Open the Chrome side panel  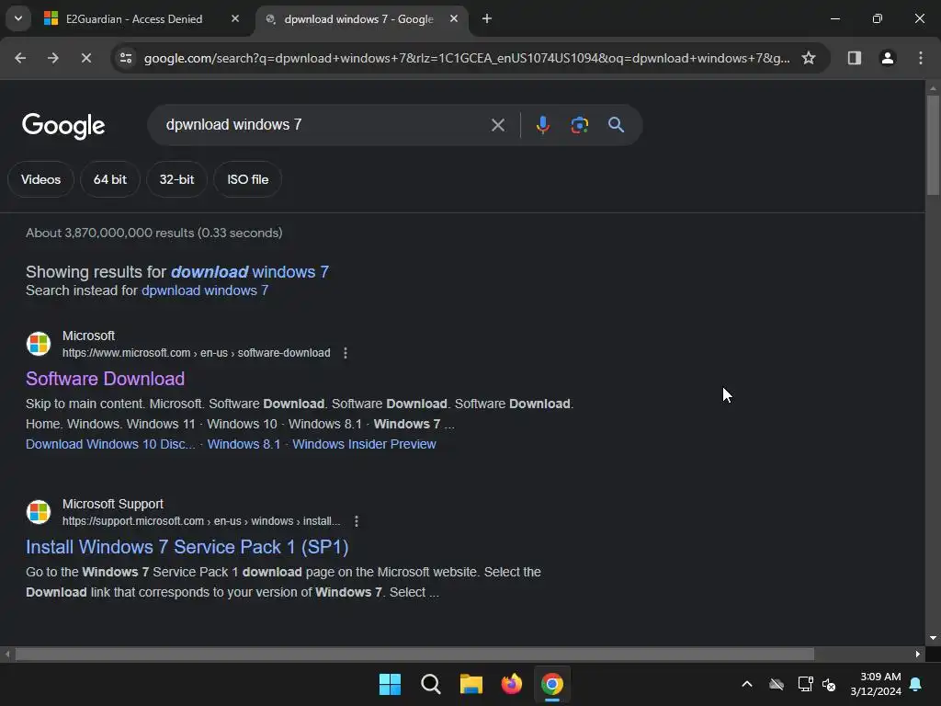click(854, 58)
